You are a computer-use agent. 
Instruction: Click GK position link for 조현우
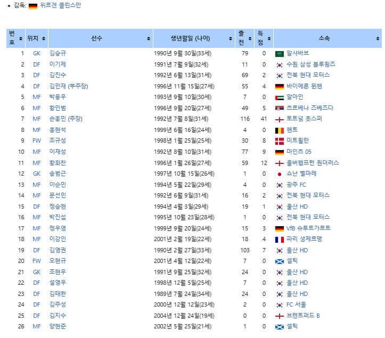(x=37, y=272)
